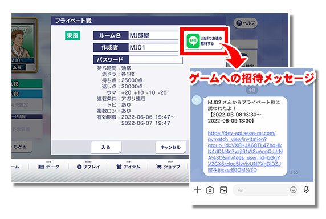This screenshot has height=219, width=326.
Task: Open the camera icon in chat bar
Action: [x=210, y=190]
